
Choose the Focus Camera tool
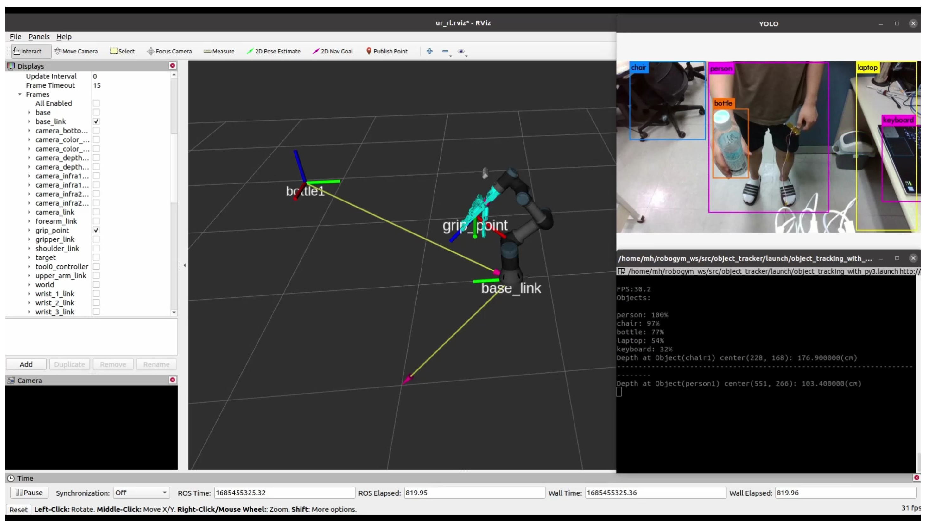(x=169, y=51)
